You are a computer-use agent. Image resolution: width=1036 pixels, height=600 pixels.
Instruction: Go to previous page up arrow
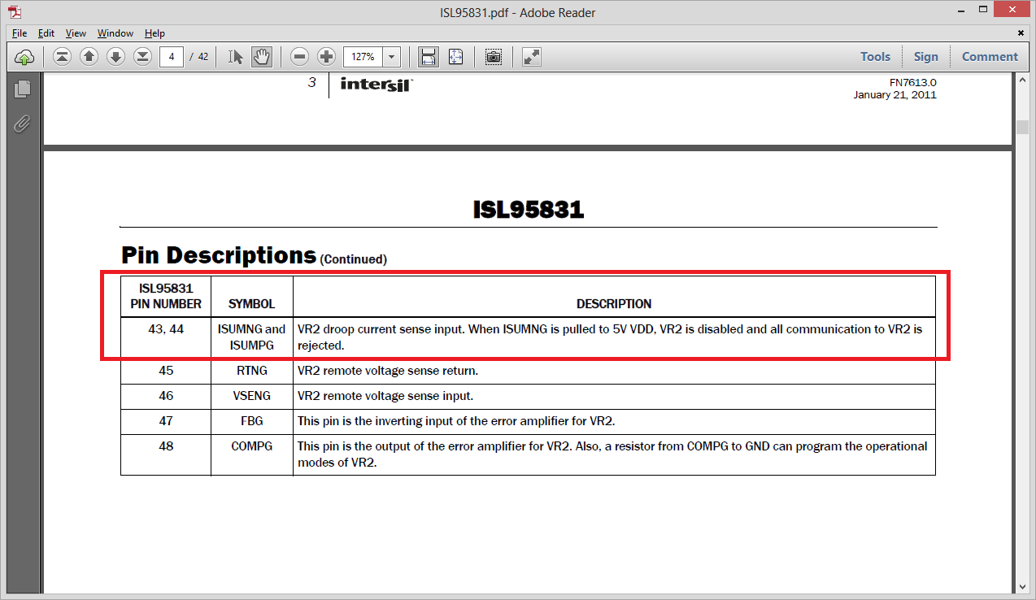pyautogui.click(x=89, y=57)
